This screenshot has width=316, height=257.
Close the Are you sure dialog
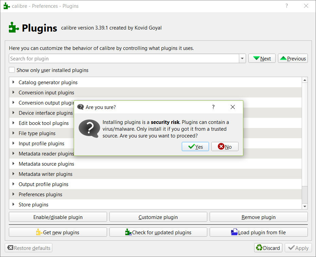coord(232,107)
